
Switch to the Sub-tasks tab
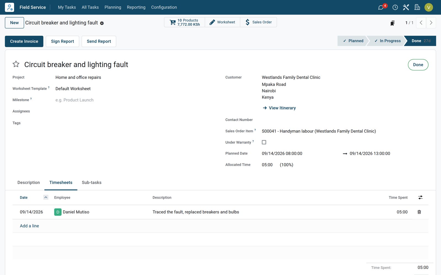click(x=92, y=183)
